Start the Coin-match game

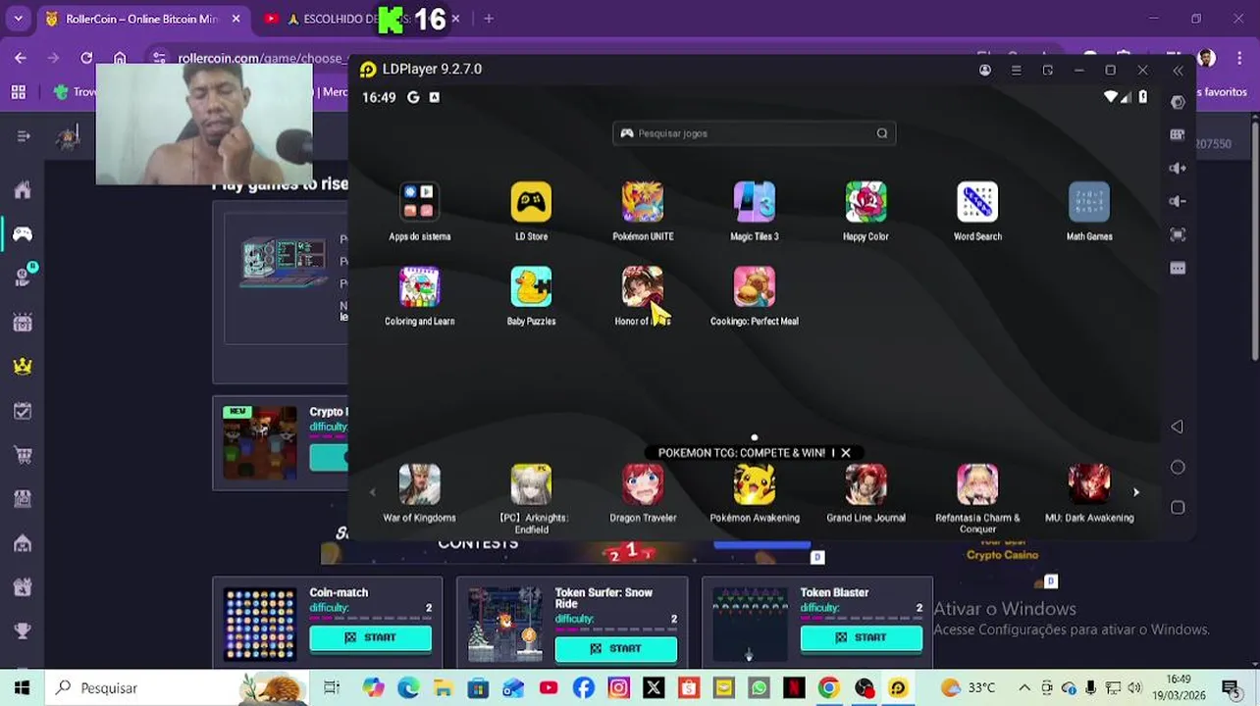pyautogui.click(x=371, y=637)
